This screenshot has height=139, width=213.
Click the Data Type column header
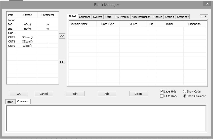(x=108, y=24)
